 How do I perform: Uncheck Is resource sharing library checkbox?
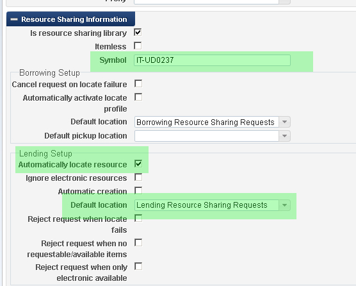pos(138,32)
